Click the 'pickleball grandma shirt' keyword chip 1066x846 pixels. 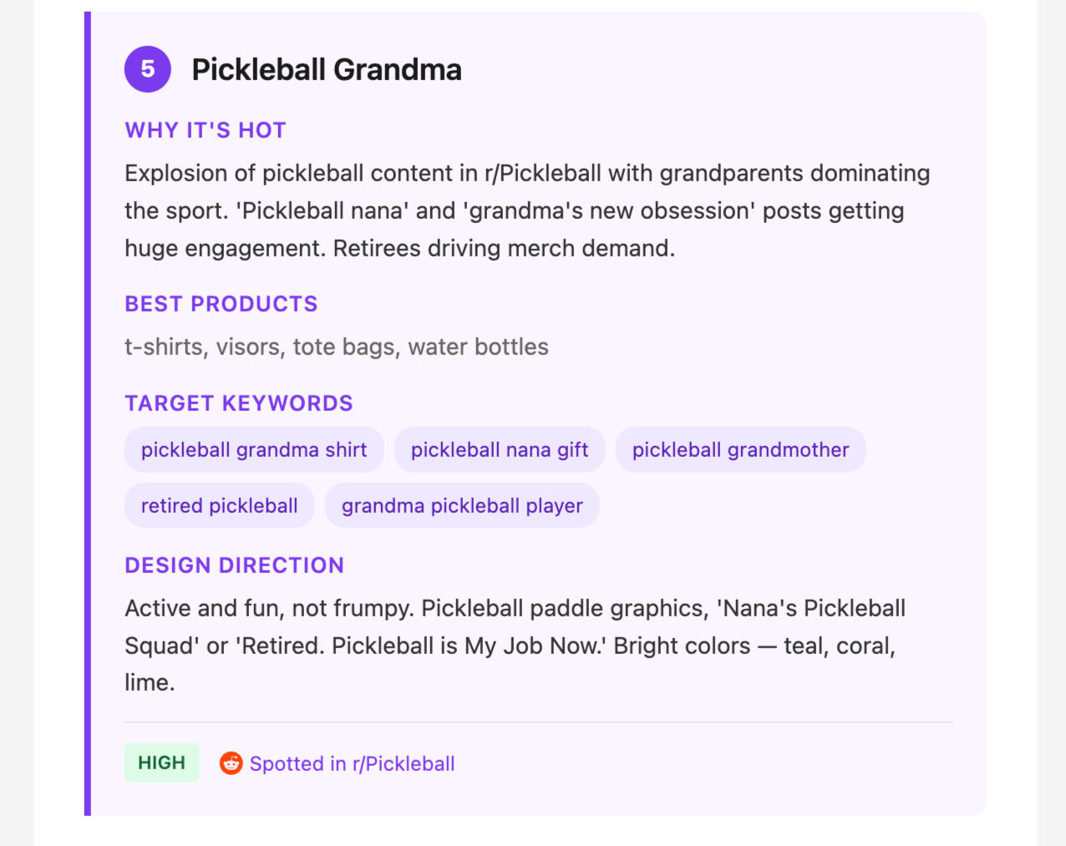pos(254,450)
